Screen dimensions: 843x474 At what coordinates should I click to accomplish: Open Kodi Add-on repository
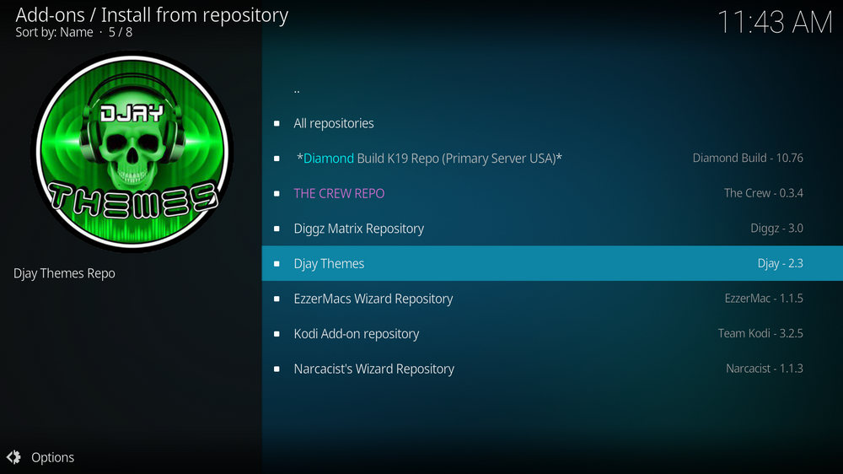552,334
